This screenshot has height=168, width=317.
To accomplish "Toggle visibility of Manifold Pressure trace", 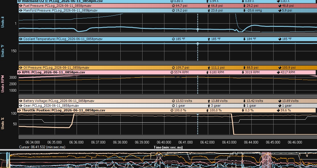I will pyautogui.click(x=21, y=10).
